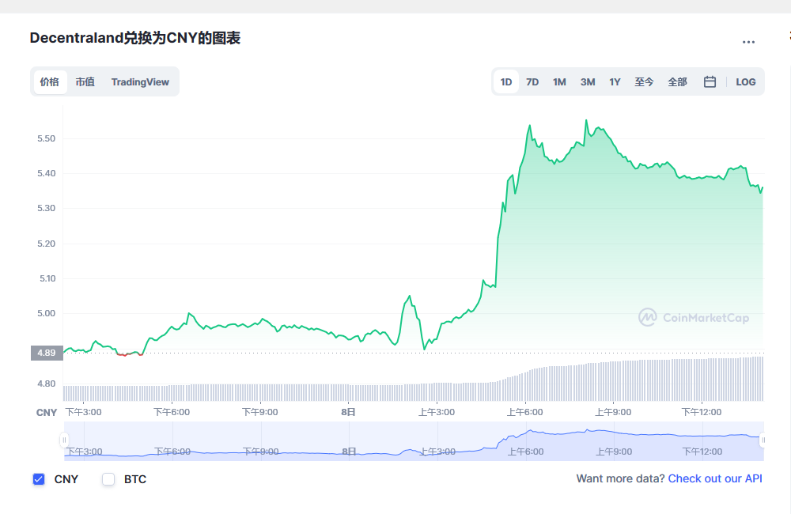This screenshot has height=514, width=791.
Task: Select the 1M time range
Action: pyautogui.click(x=559, y=81)
